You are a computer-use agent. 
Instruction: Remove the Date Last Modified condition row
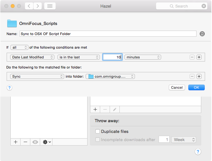tap(192, 57)
